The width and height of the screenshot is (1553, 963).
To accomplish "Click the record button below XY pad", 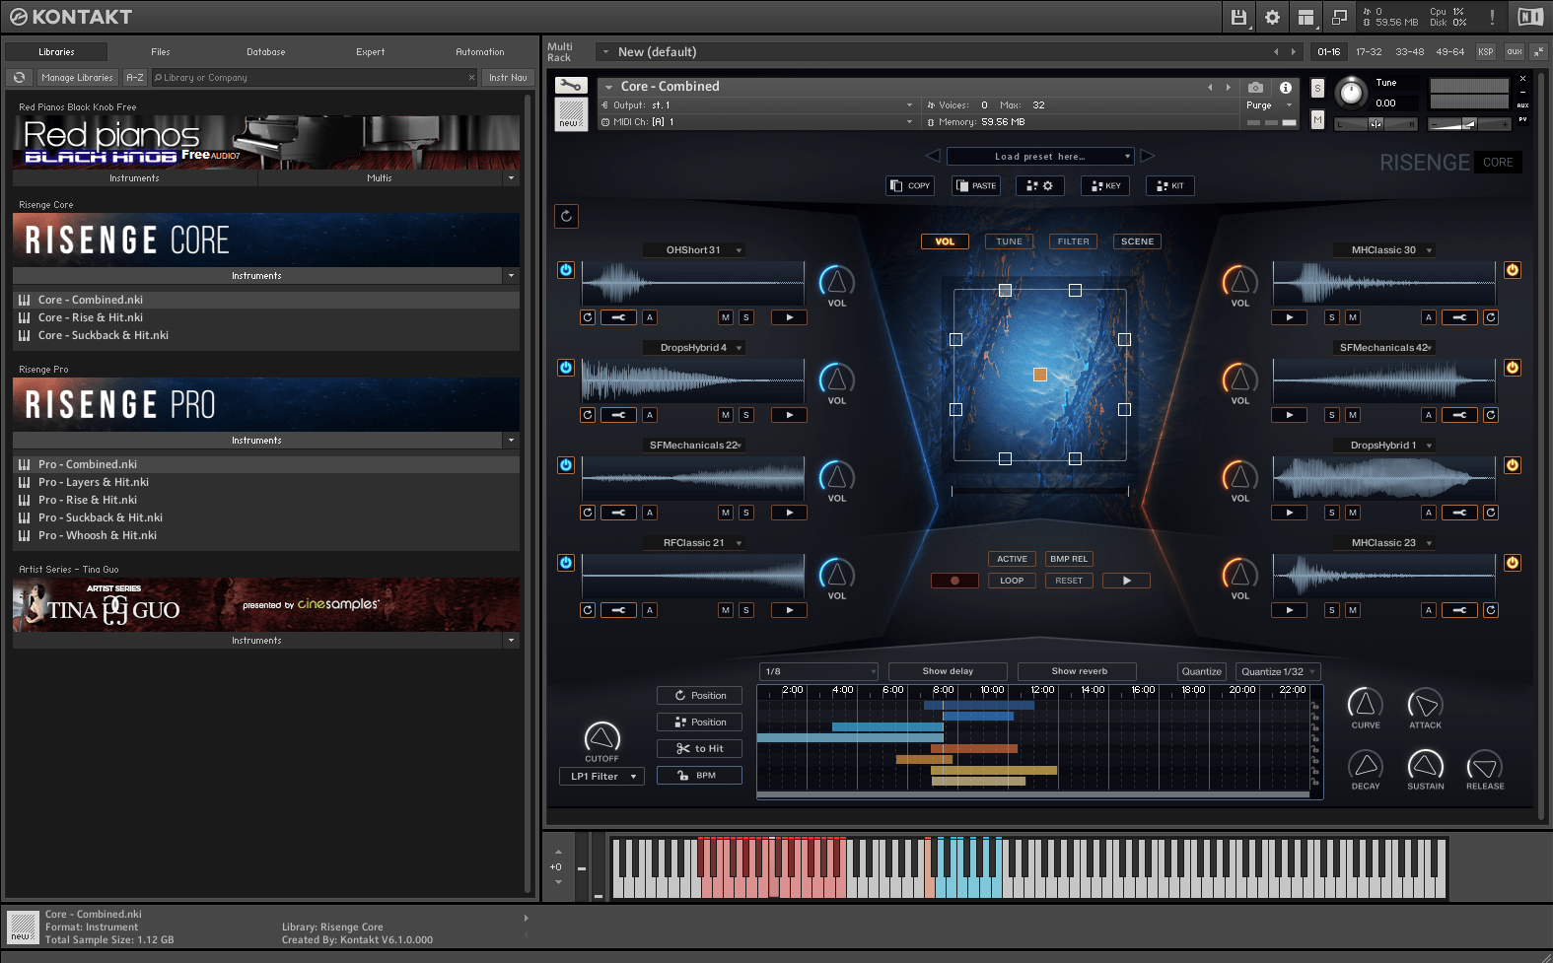I will (954, 581).
